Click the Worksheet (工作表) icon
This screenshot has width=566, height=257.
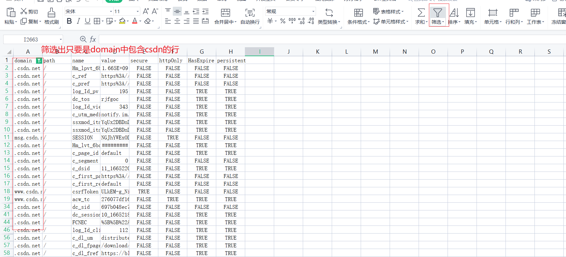click(x=535, y=13)
